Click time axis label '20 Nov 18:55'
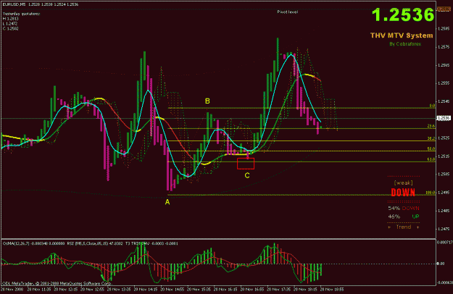 click(332, 289)
